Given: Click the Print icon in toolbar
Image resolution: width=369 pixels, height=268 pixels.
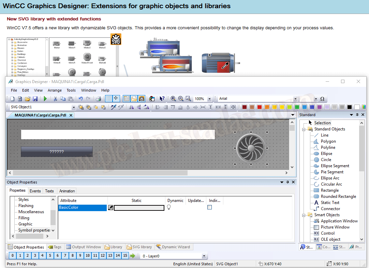Looking at the screenshot, I should (98, 99).
